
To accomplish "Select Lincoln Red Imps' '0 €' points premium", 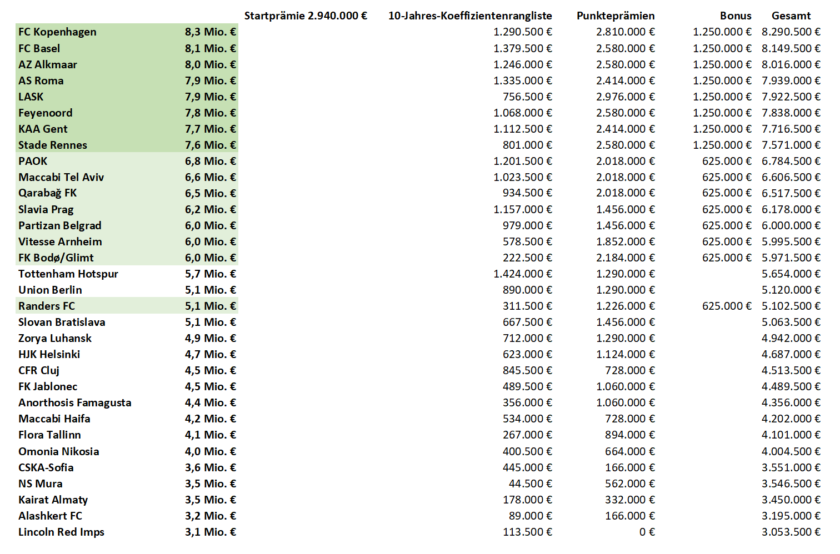I will pos(647,532).
